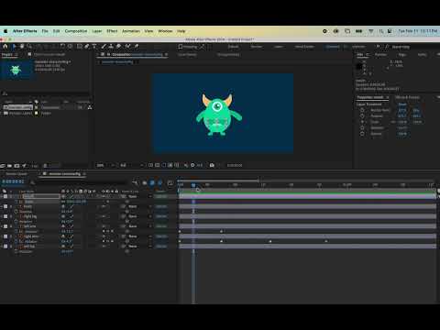Toggle motion blur for the composition
This screenshot has height=330, width=440.
pos(160,182)
